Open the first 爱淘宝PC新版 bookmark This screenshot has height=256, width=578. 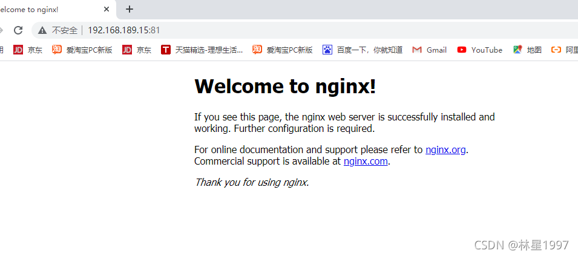(x=82, y=50)
